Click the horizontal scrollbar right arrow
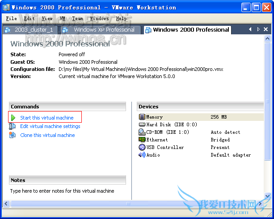The height and width of the screenshot is (219, 274). point(260,203)
